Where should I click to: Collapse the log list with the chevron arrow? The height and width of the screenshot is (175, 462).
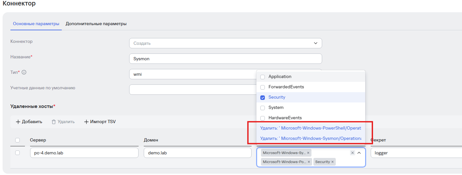[359, 153]
